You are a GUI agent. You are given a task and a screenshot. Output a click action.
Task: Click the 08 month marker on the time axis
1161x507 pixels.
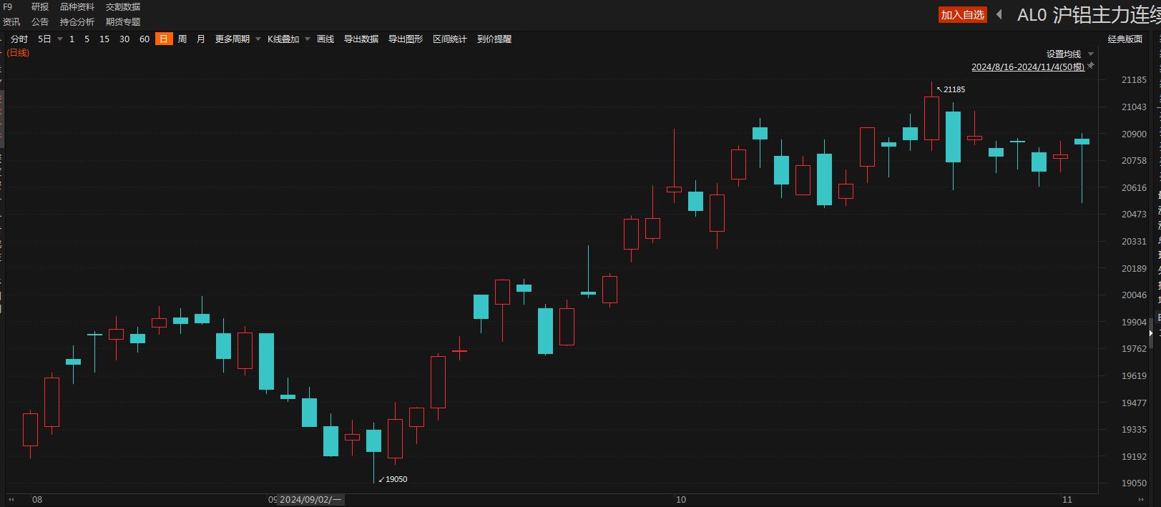[37, 500]
